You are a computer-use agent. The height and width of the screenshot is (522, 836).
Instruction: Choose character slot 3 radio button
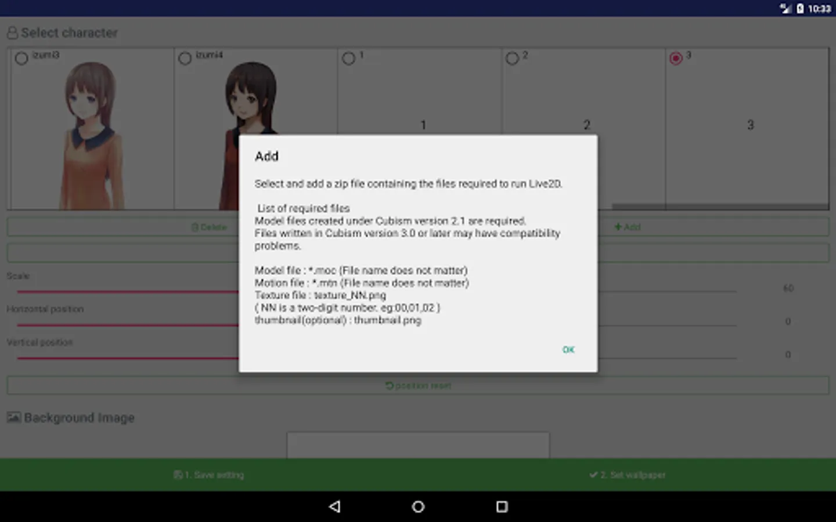point(676,59)
